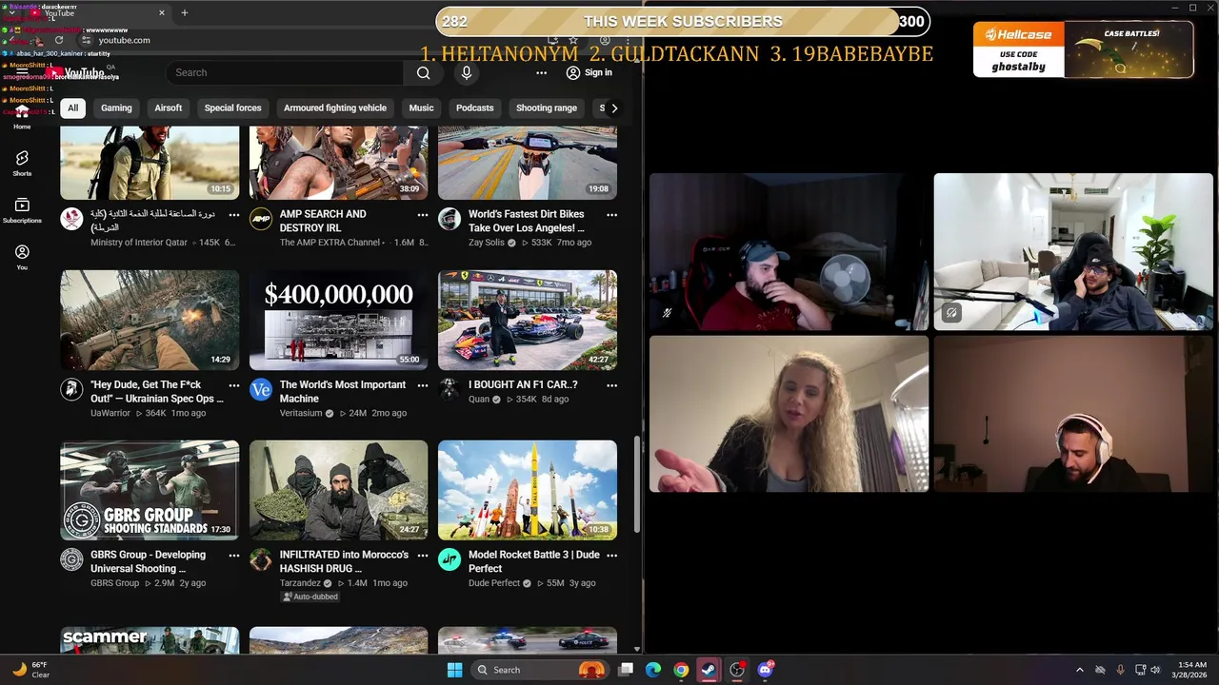This screenshot has width=1219, height=685.
Task: Open the $400,000,000 video thumbnail
Action: (x=338, y=320)
